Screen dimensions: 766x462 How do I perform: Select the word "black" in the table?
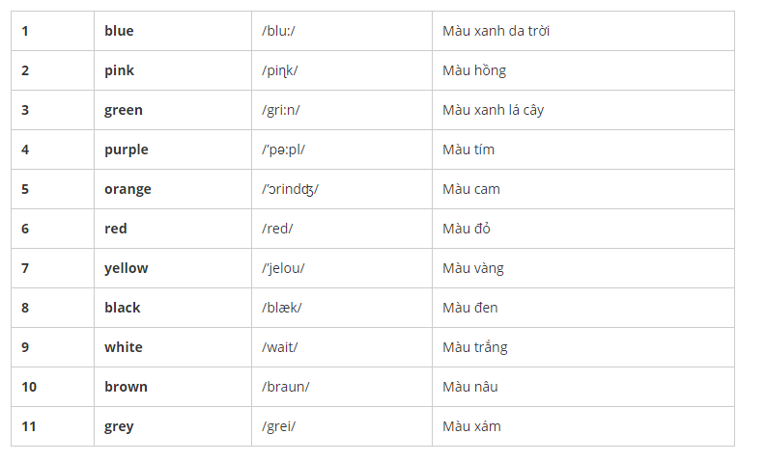123,308
